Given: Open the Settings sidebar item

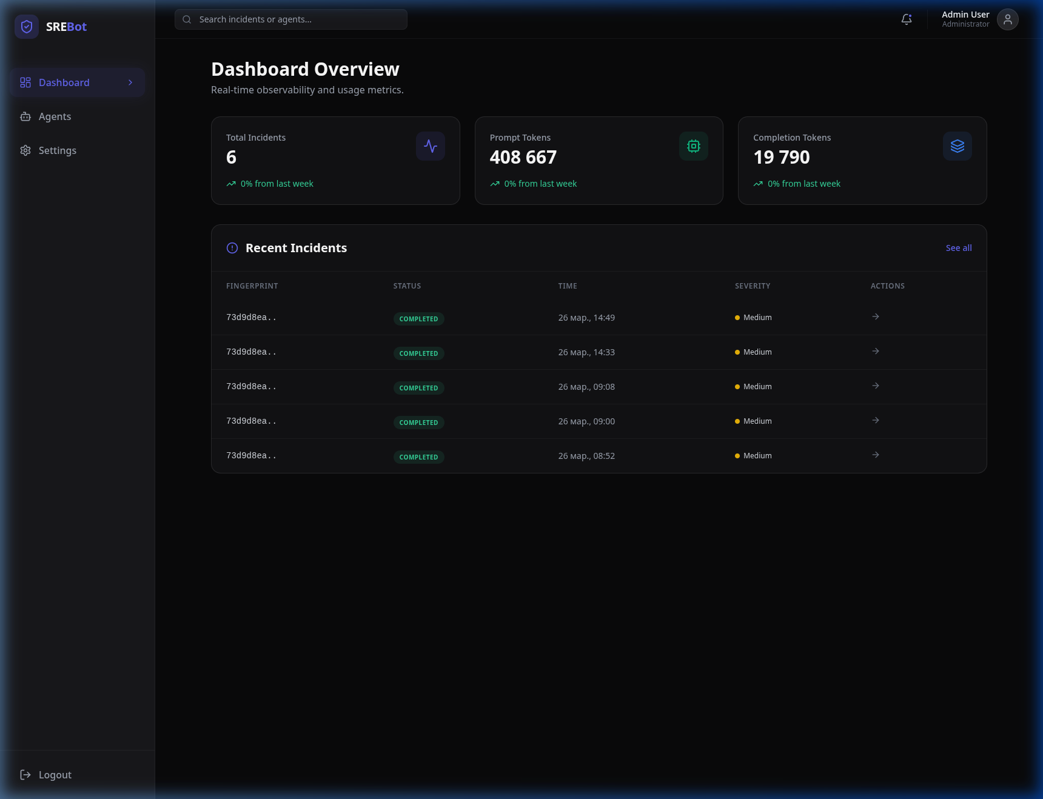Looking at the screenshot, I should pyautogui.click(x=77, y=150).
